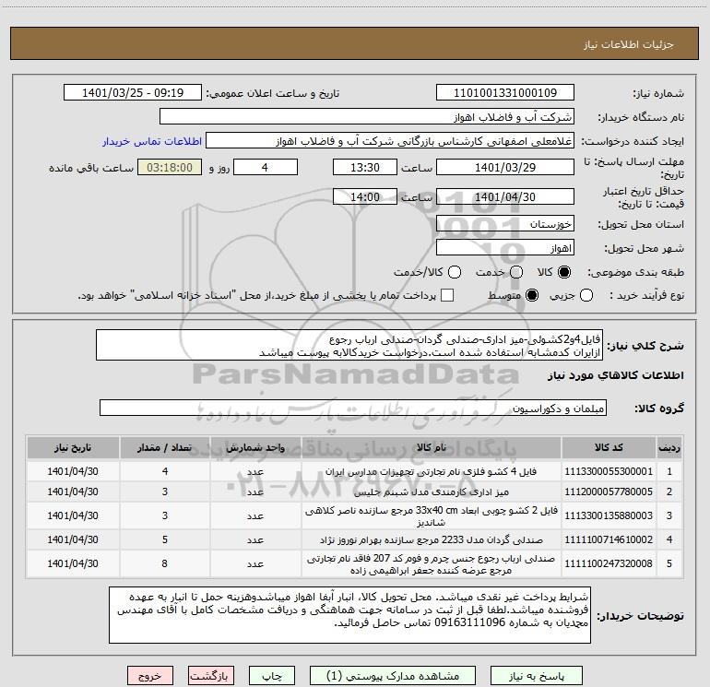The height and width of the screenshot is (687, 710).
Task: Click the گروه کالا field مبلمان و دکوراسیون
Action: point(353,408)
